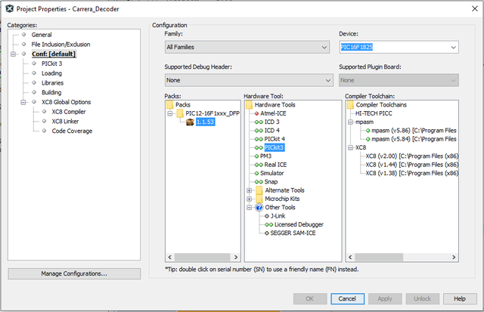Image resolution: width=484 pixels, height=312 pixels.
Task: Click the Compiler Toolchains folder icon
Action: click(x=350, y=105)
